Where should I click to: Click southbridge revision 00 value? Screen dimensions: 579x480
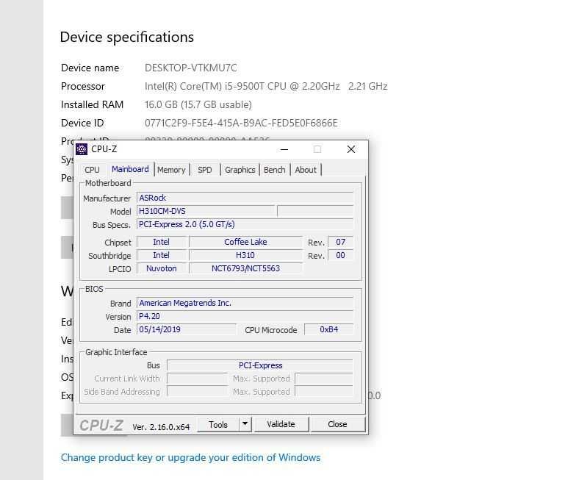point(340,255)
